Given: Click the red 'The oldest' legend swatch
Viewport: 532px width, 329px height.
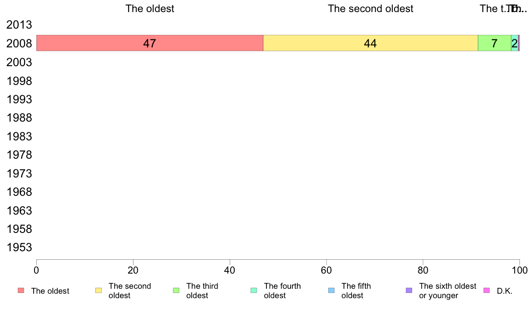Looking at the screenshot, I should [x=21, y=291].
